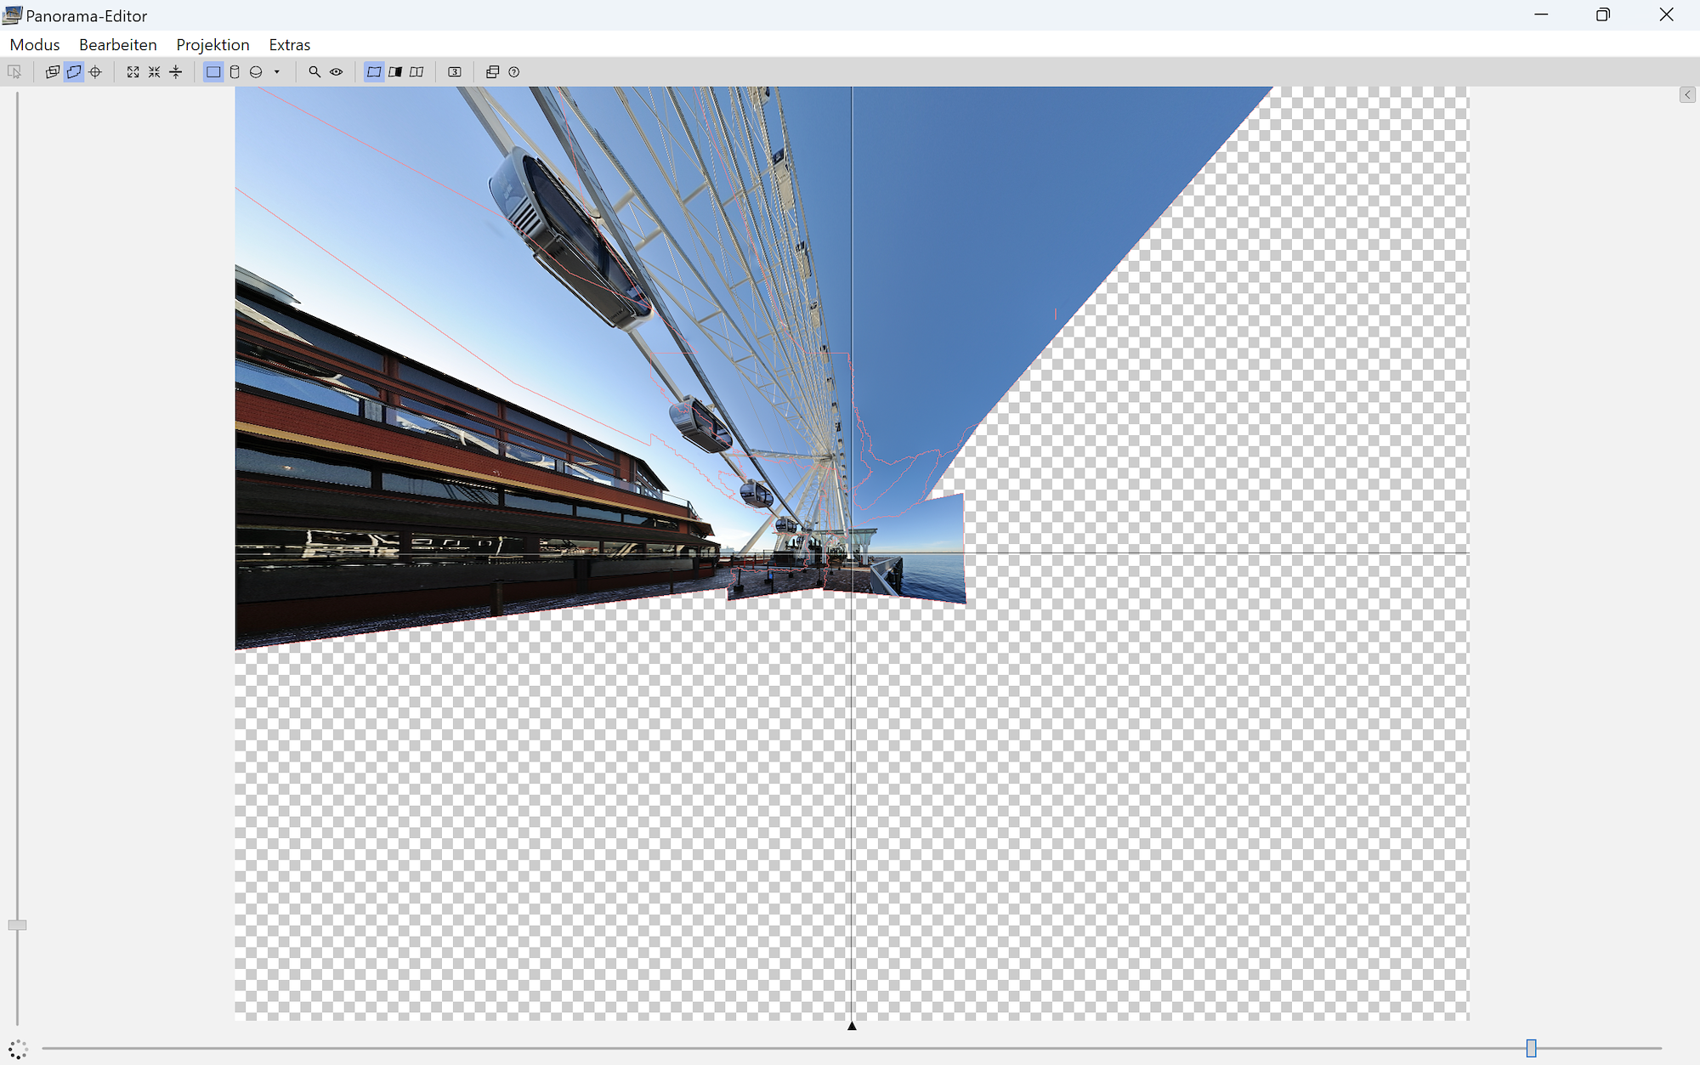Image resolution: width=1700 pixels, height=1065 pixels.
Task: Open the Projektion menu
Action: coord(212,45)
